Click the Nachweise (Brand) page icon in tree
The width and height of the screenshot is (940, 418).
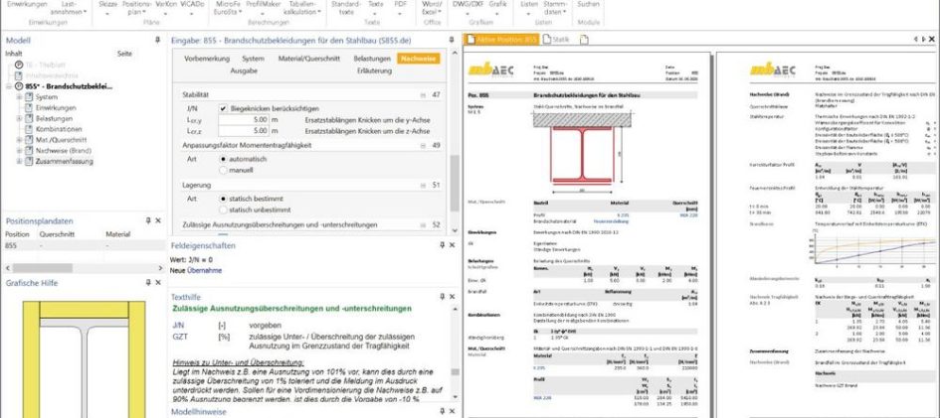pyautogui.click(x=29, y=150)
